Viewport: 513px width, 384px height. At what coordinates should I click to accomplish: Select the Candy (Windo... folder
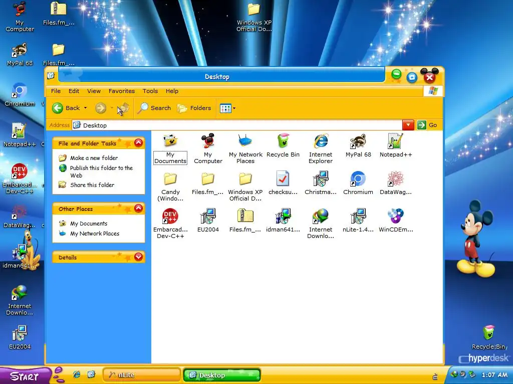click(x=170, y=178)
